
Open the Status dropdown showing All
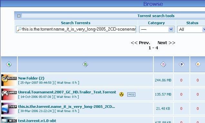[191, 29]
